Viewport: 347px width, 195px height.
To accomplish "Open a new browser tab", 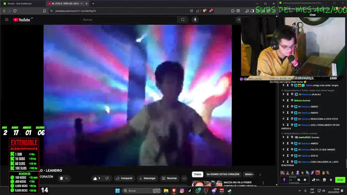I will 93,4.
